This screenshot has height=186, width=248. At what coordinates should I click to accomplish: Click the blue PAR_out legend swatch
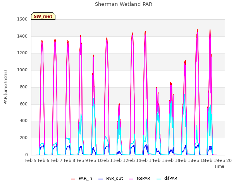(x=101, y=179)
